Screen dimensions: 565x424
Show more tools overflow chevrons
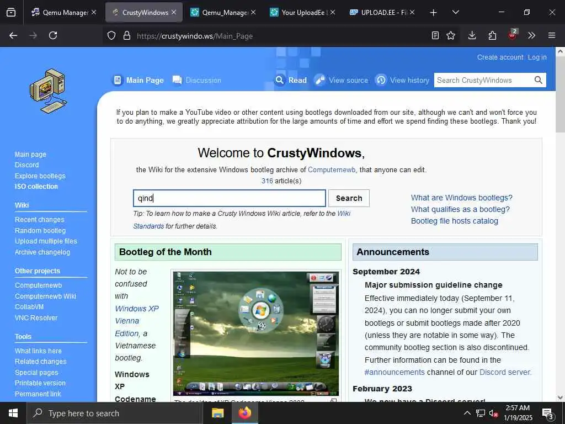(531, 35)
